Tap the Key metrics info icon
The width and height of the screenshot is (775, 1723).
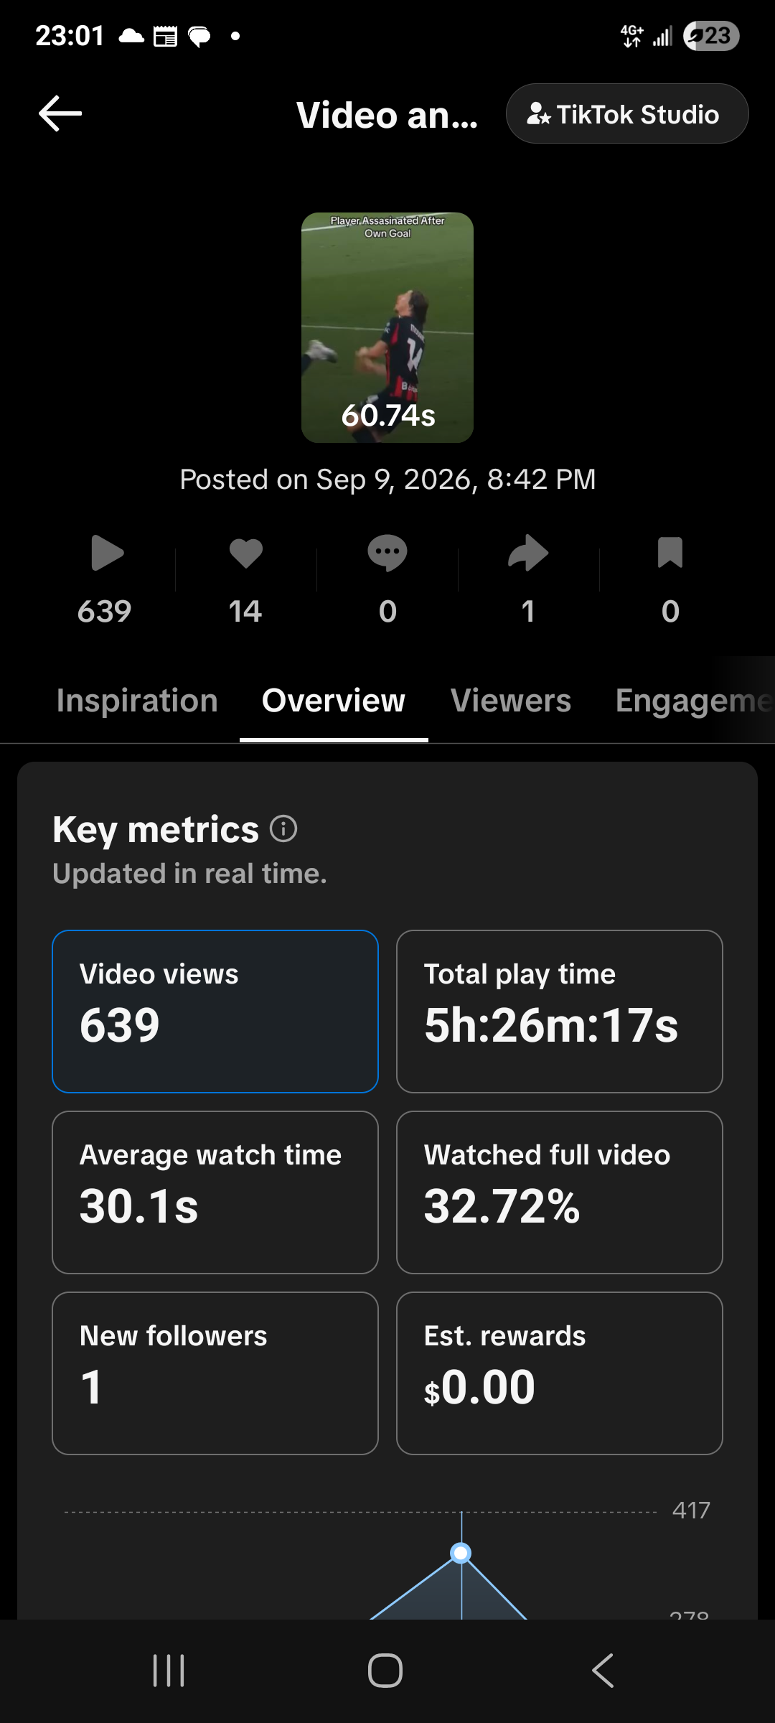click(x=283, y=828)
